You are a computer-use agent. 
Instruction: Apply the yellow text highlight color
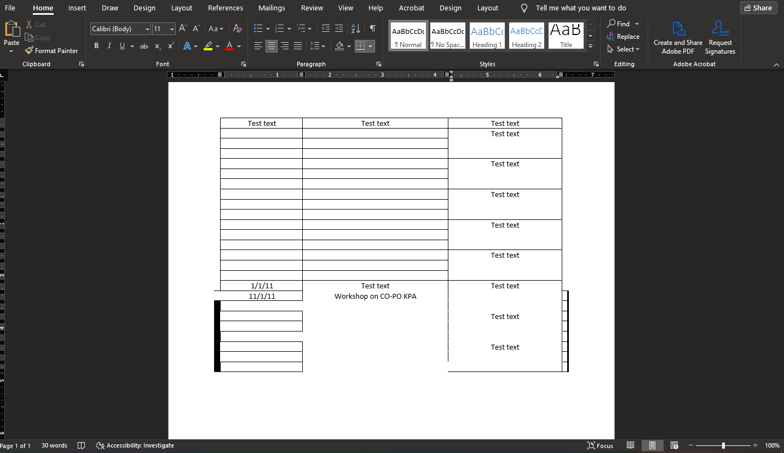(208, 46)
